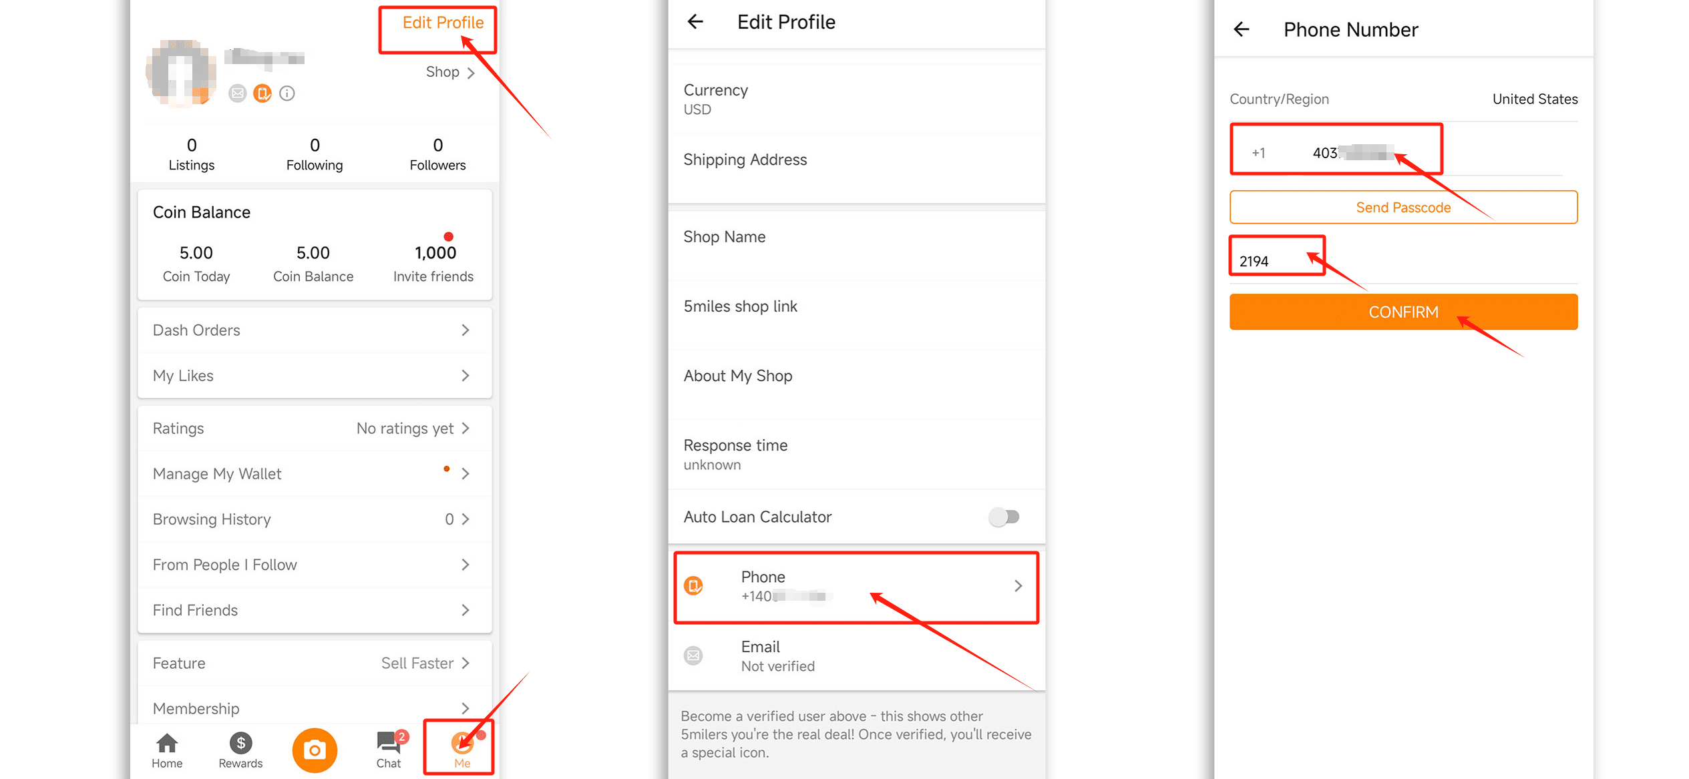
Task: Click back arrow on Phone Number header
Action: pos(1242,29)
